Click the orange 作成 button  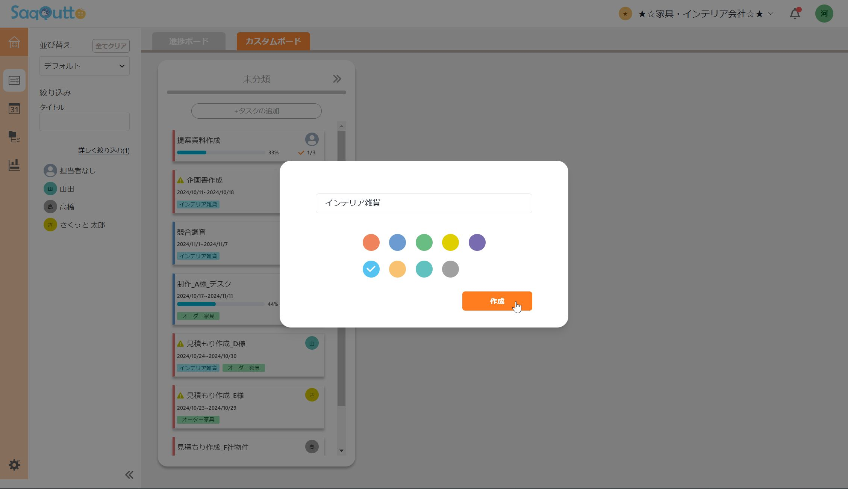pyautogui.click(x=497, y=301)
